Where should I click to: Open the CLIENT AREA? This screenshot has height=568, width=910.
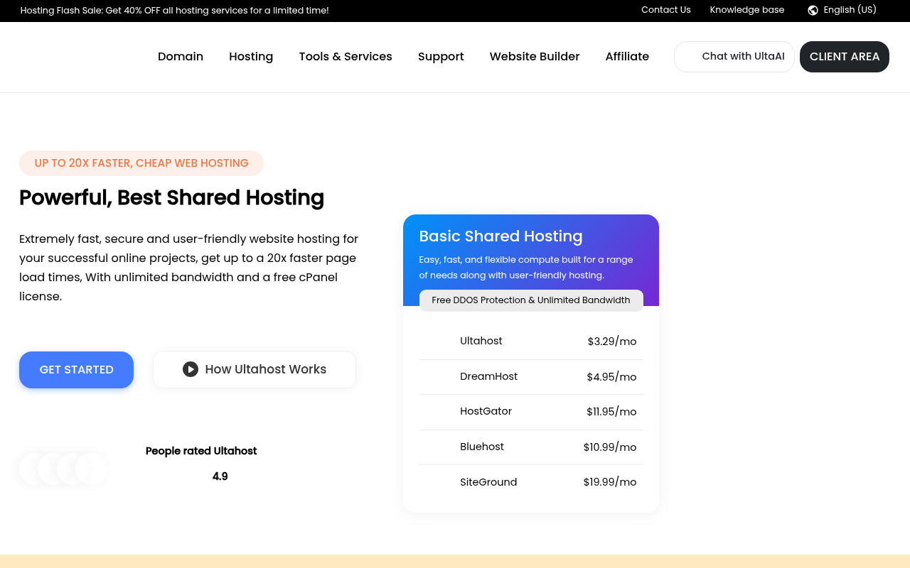pyautogui.click(x=845, y=57)
